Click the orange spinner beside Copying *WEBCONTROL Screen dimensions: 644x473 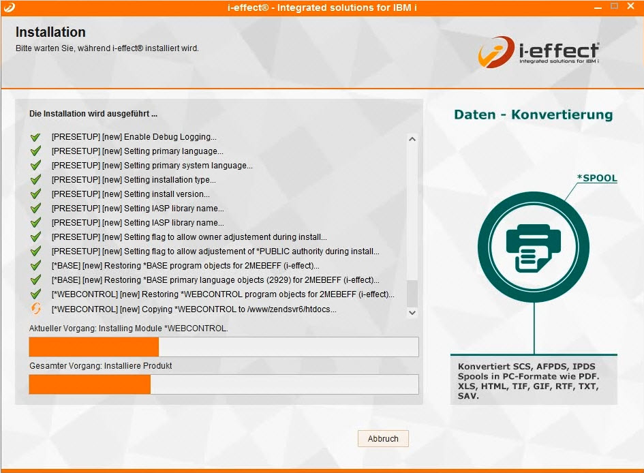tap(36, 309)
